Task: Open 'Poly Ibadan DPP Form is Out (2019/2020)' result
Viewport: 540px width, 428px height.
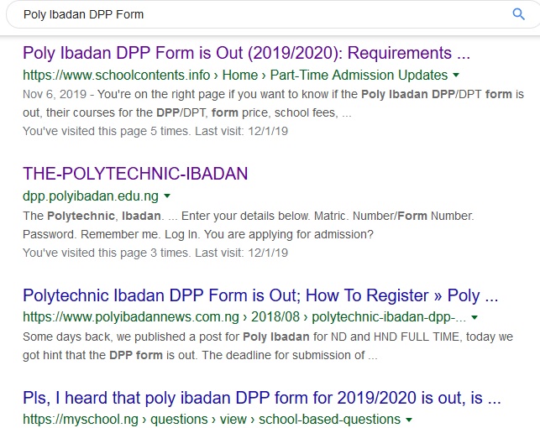Action: click(x=247, y=53)
